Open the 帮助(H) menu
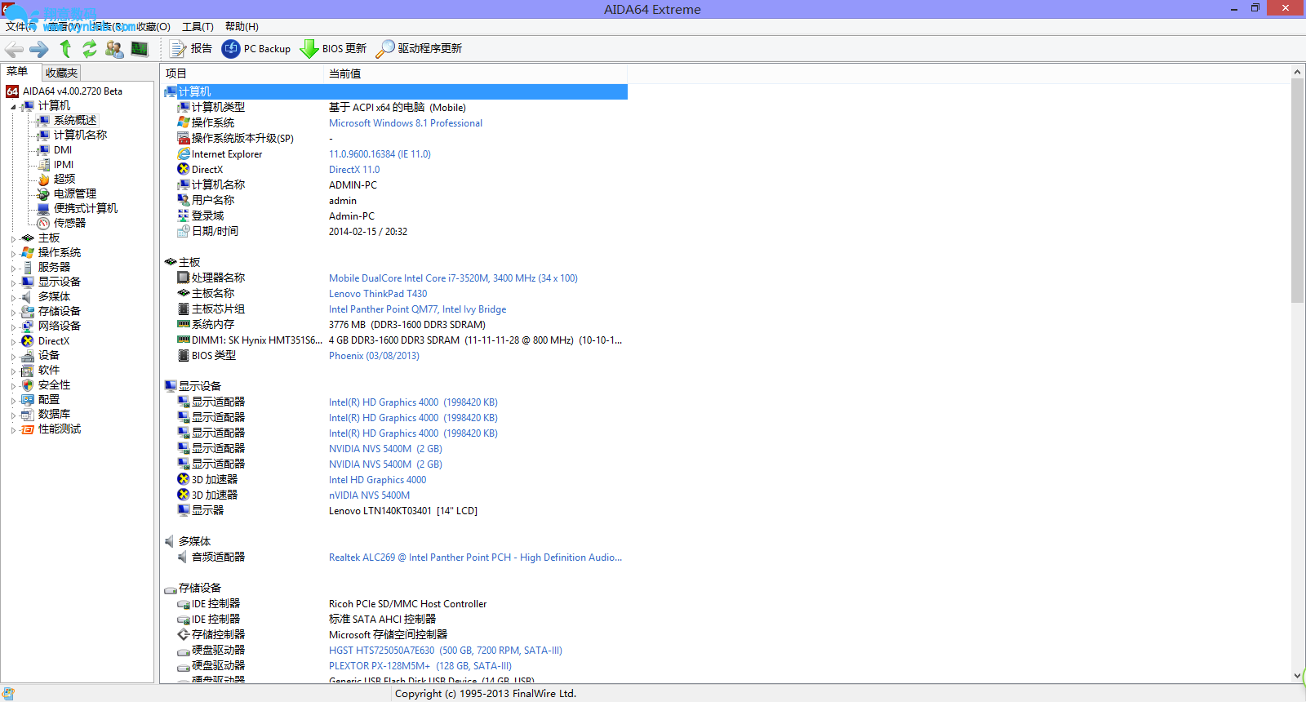 pos(242,27)
